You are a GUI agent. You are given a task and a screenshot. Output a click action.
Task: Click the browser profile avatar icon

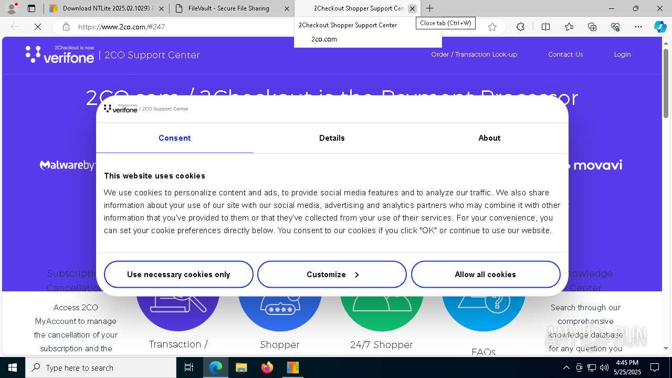click(x=12, y=8)
